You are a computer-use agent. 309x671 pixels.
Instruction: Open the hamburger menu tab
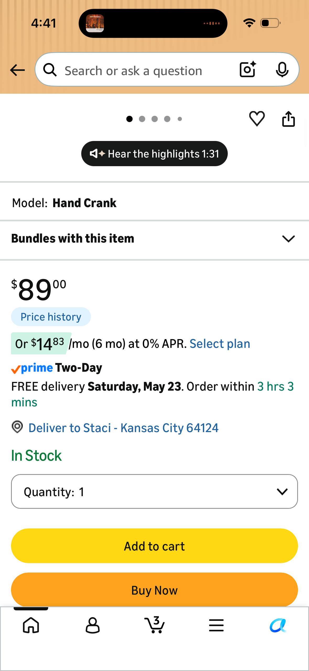click(216, 625)
